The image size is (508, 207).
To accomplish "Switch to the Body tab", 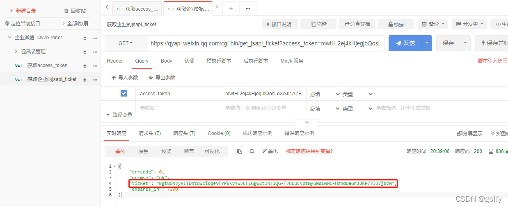I will [167, 61].
